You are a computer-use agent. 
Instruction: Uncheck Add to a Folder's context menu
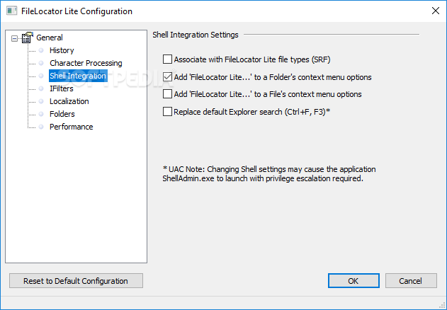coord(167,77)
